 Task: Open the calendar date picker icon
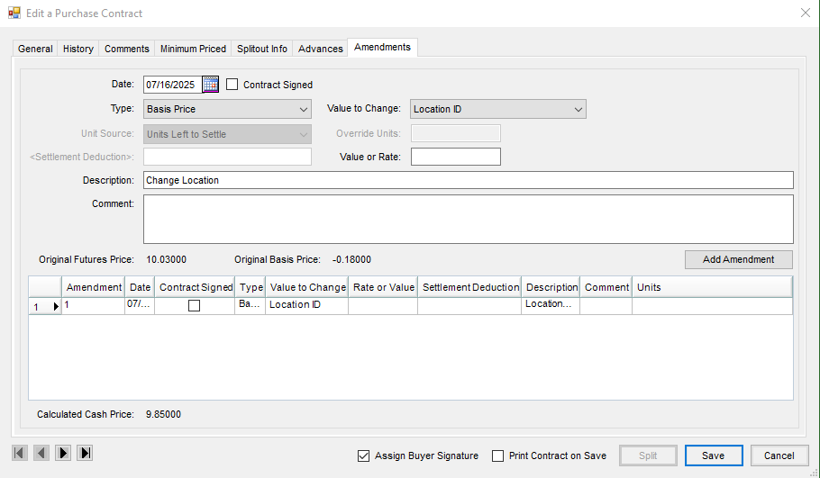tap(210, 85)
